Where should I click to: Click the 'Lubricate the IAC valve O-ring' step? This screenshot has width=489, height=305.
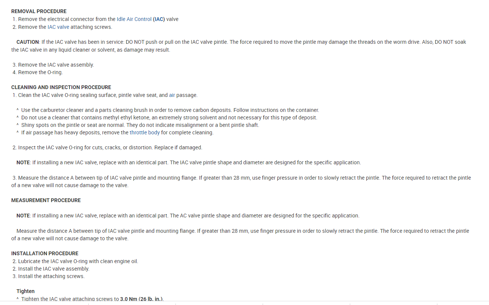coord(78,261)
